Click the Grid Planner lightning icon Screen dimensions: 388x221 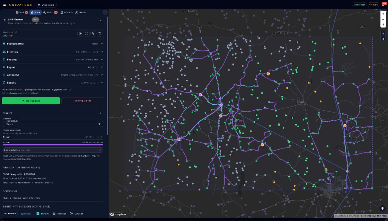pos(5,20)
